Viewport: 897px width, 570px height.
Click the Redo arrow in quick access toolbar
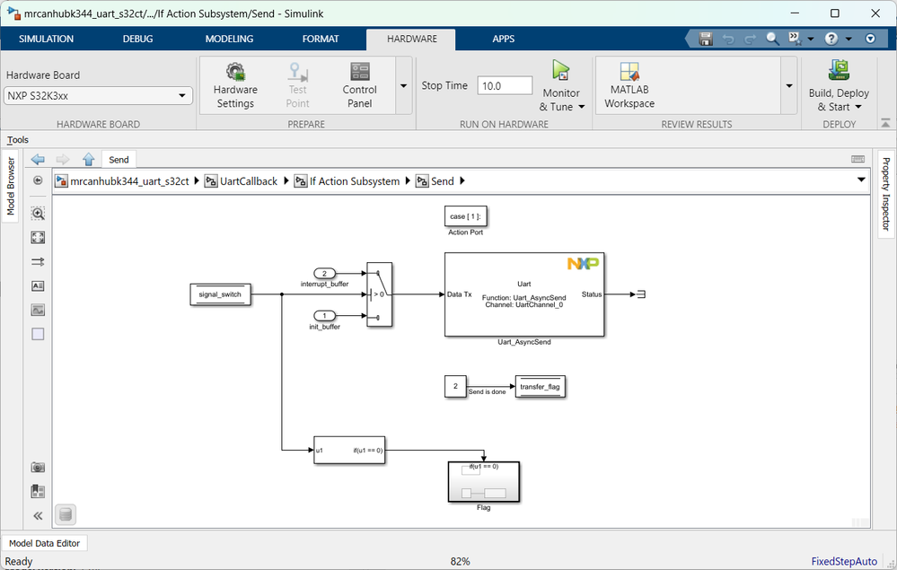[750, 39]
